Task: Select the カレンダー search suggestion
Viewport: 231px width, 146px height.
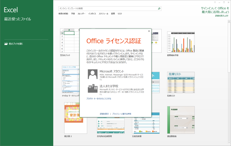Action: [x=82, y=14]
